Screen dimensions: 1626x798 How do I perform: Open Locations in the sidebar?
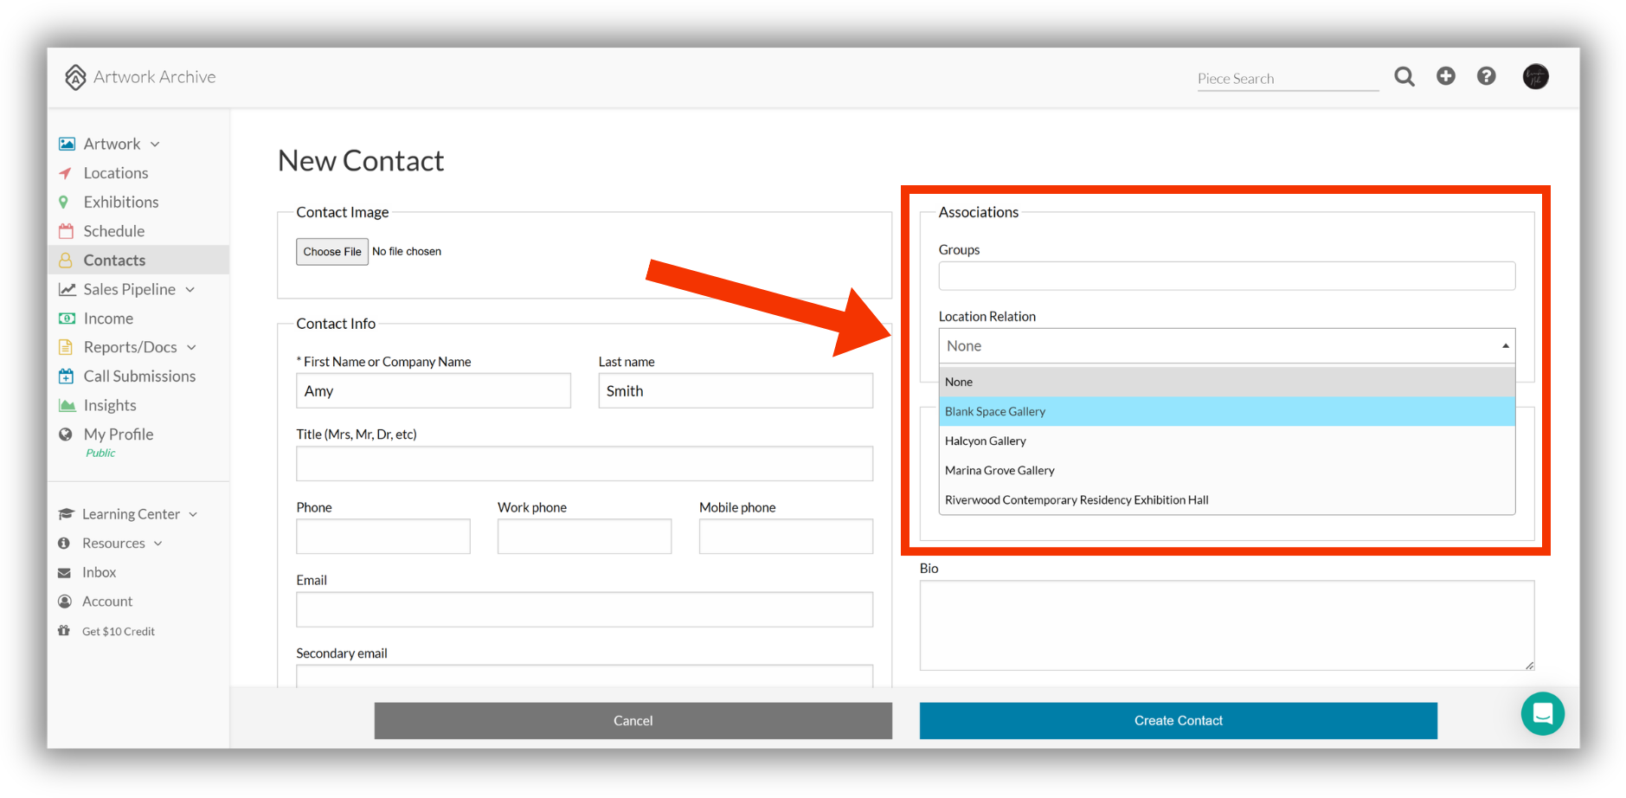pos(116,173)
